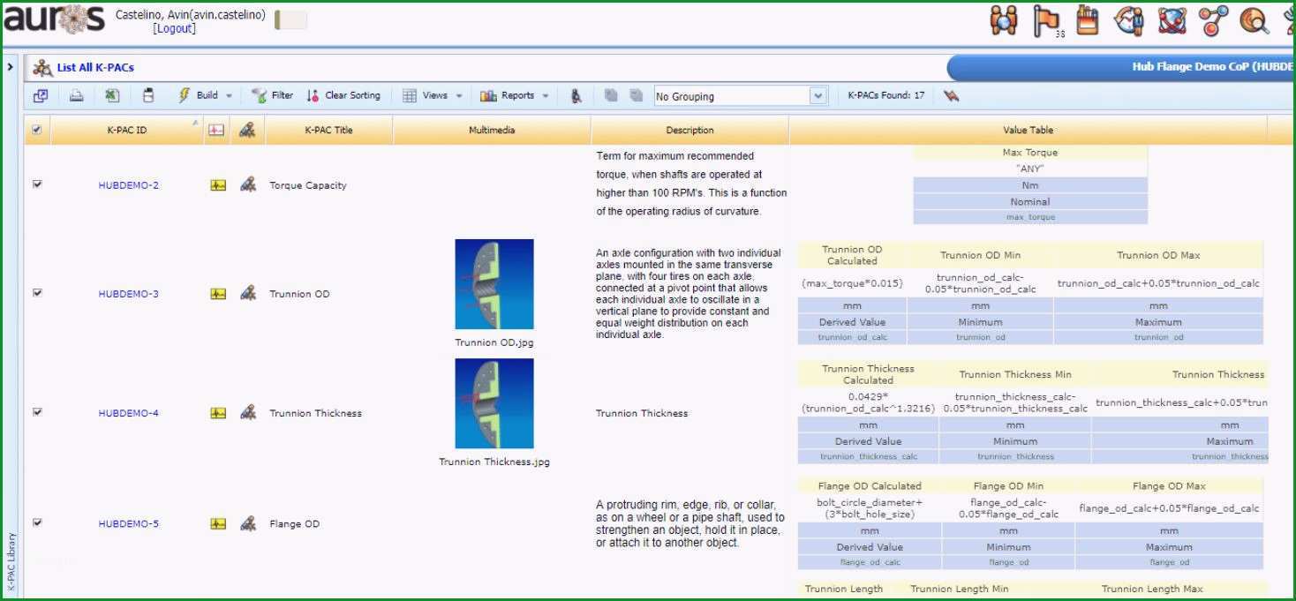Image resolution: width=1296 pixels, height=601 pixels.
Task: Open the HUBDEMO-3 K-PAC link
Action: click(x=129, y=294)
